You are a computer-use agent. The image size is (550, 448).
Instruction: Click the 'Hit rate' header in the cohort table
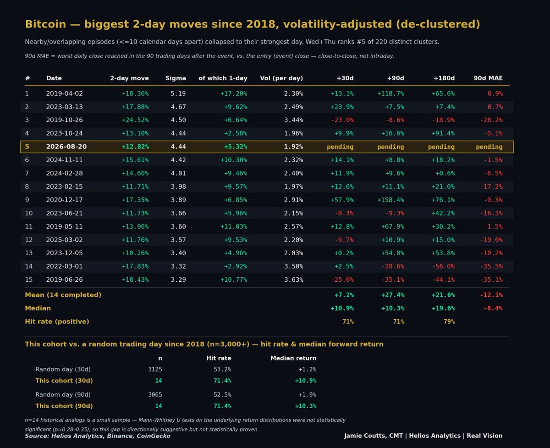[219, 358]
